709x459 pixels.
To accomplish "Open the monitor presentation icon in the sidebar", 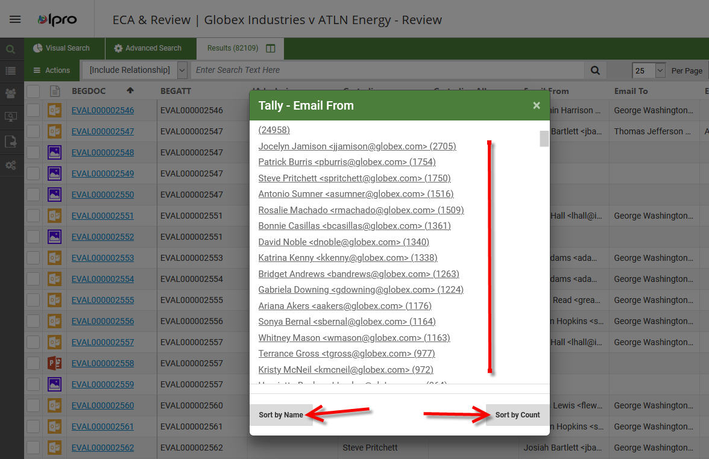I will click(x=10, y=117).
